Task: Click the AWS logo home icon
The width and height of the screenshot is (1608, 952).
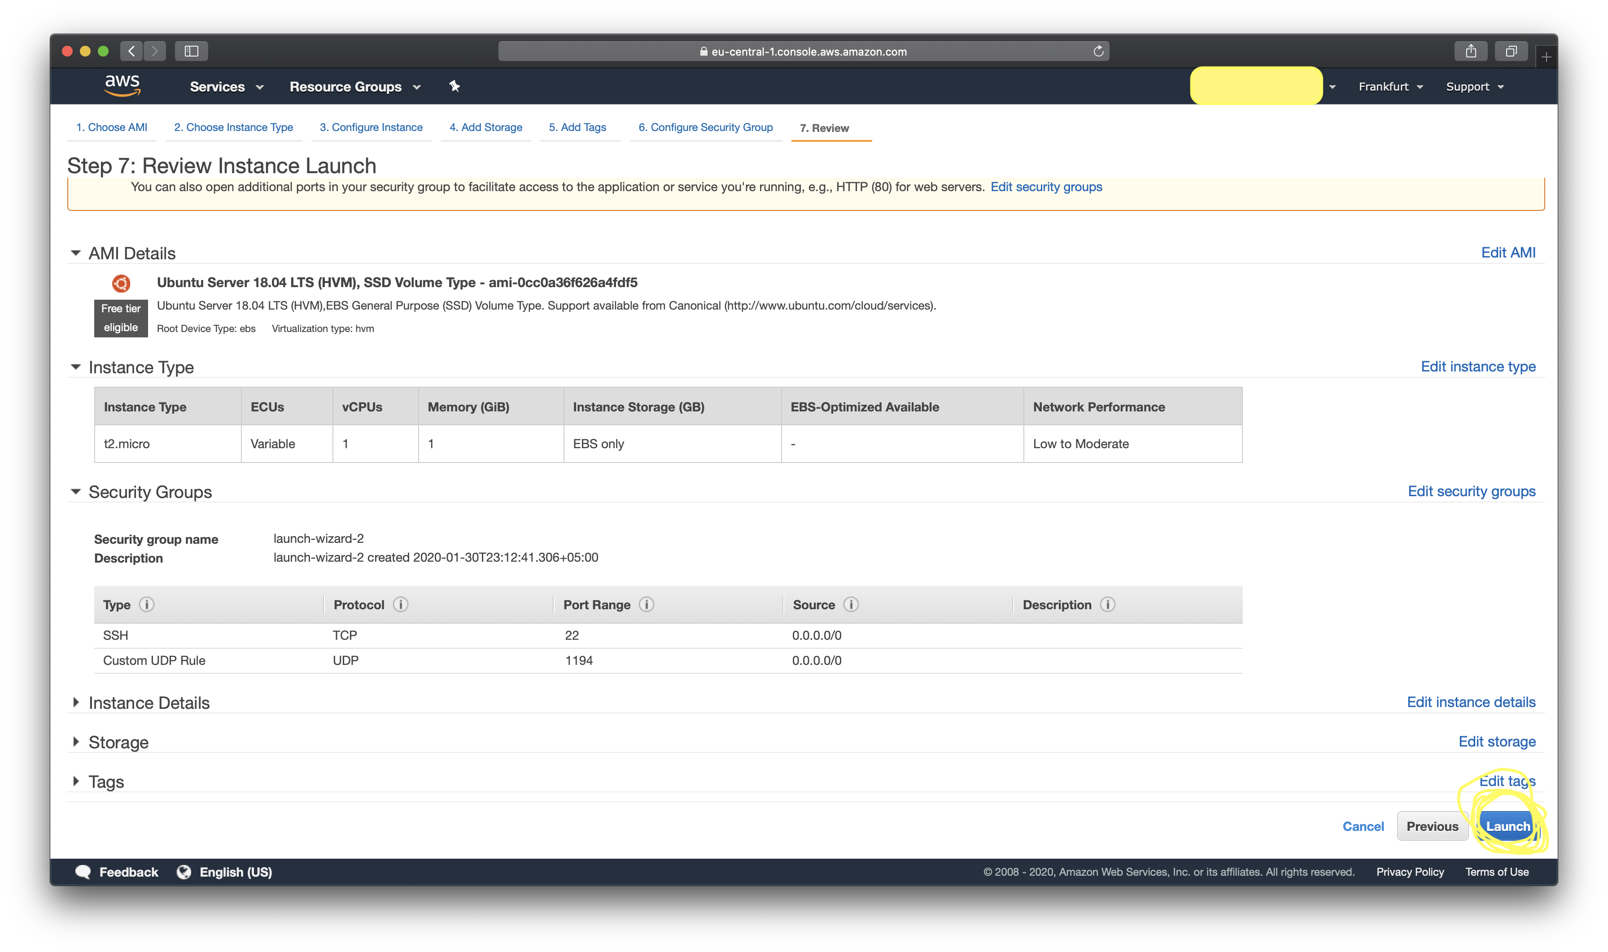Action: pyautogui.click(x=122, y=85)
